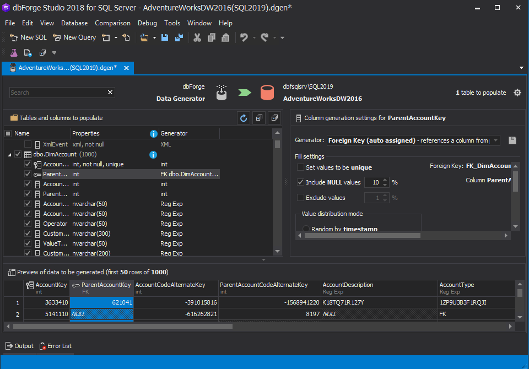Click the Save icon in toolbar
This screenshot has width=529, height=369.
[x=165, y=37]
